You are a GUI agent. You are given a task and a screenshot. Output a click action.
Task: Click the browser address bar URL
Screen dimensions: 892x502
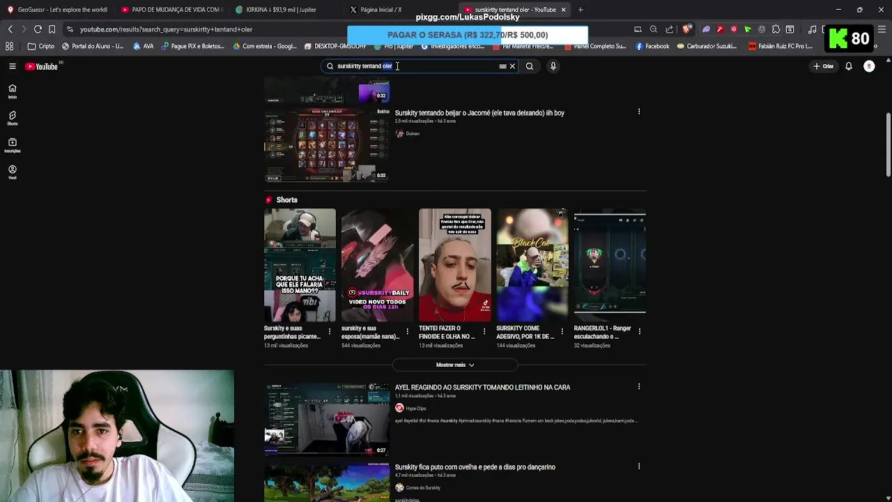pyautogui.click(x=166, y=29)
